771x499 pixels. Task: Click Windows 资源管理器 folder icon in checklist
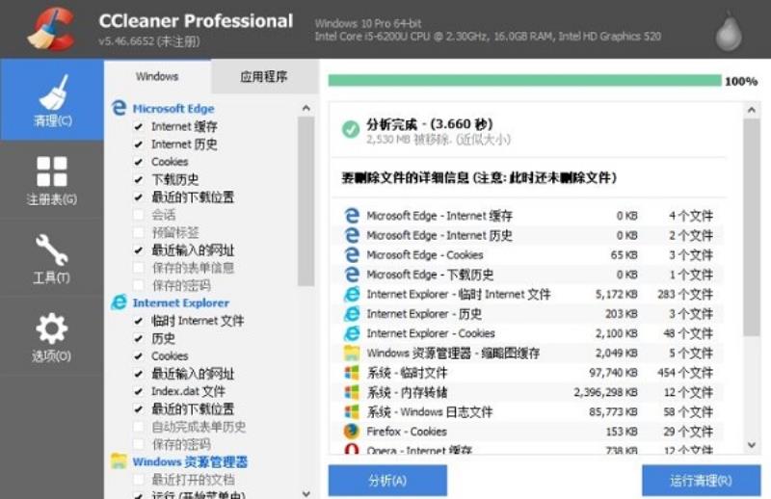coord(119,461)
